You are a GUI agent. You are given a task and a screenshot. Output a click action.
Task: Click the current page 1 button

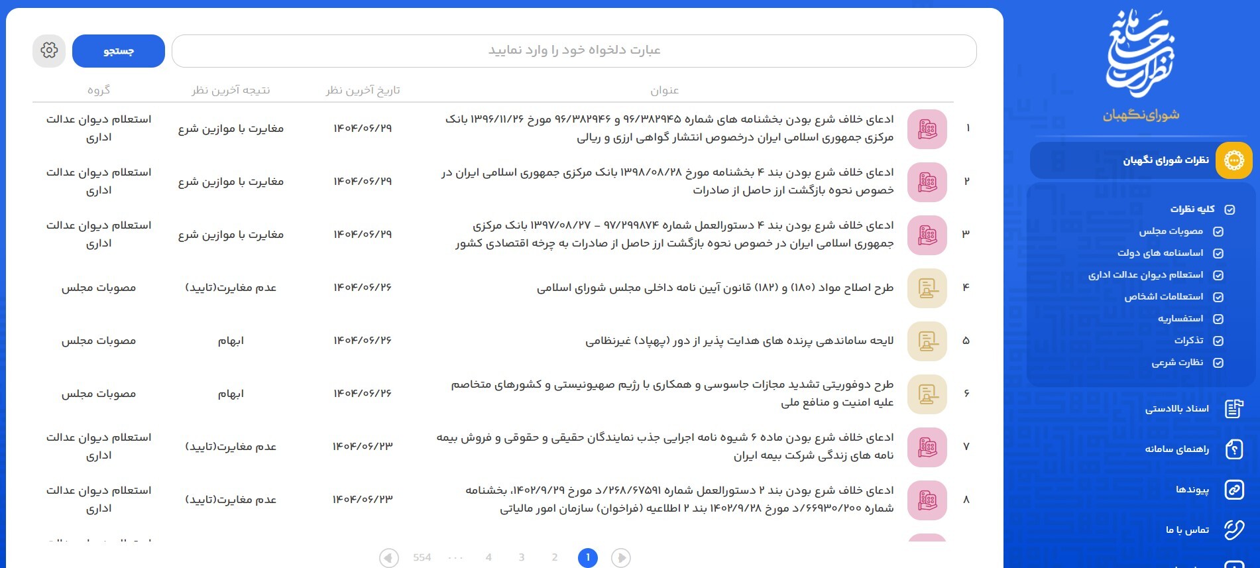[588, 558]
